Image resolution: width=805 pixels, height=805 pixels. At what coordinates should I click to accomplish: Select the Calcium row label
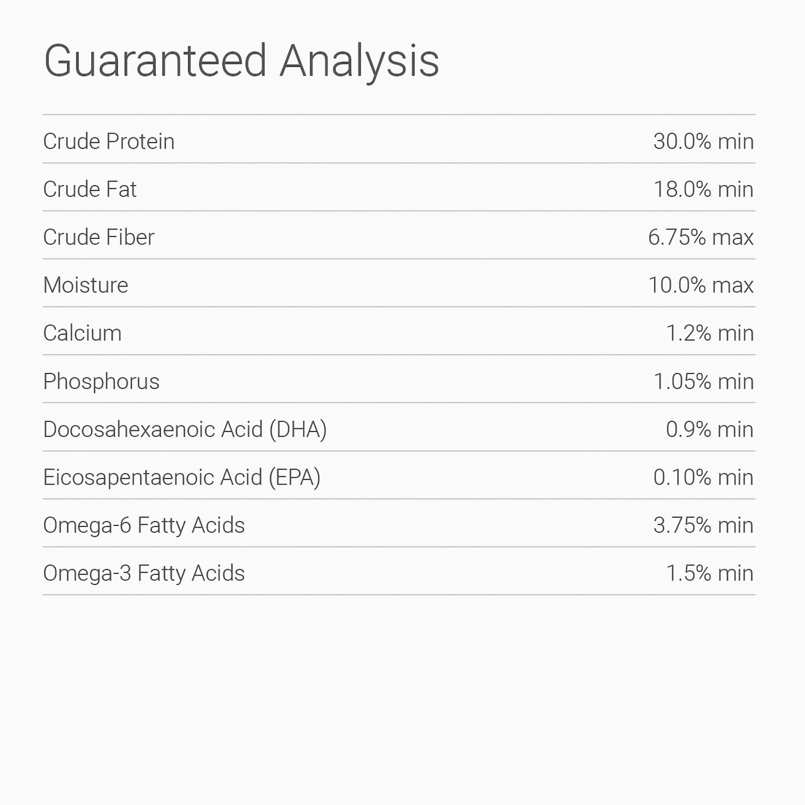[82, 333]
